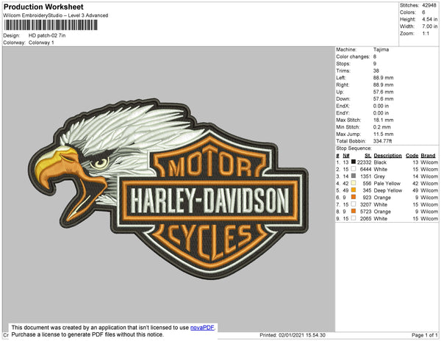The width and height of the screenshot is (441, 341).
Task: Click the Zoom value 1:1
Action: (x=426, y=34)
